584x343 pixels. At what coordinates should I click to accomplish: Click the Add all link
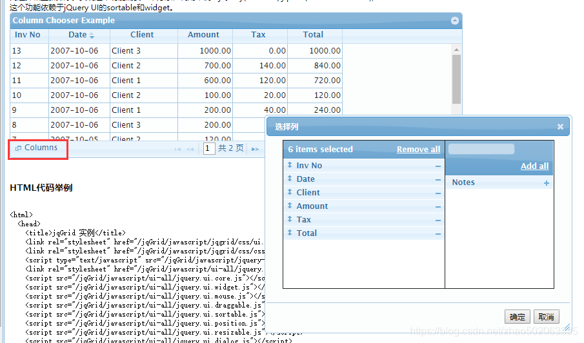pyautogui.click(x=534, y=166)
